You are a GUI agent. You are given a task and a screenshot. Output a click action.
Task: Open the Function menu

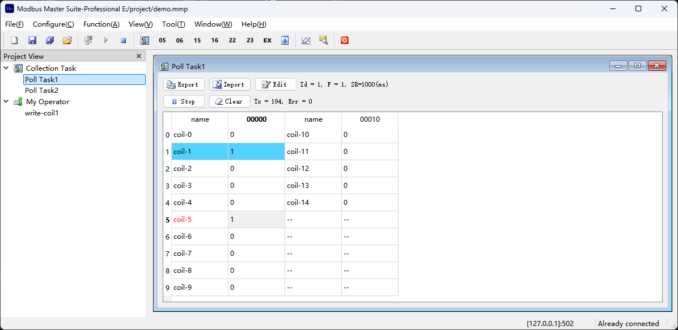(101, 24)
